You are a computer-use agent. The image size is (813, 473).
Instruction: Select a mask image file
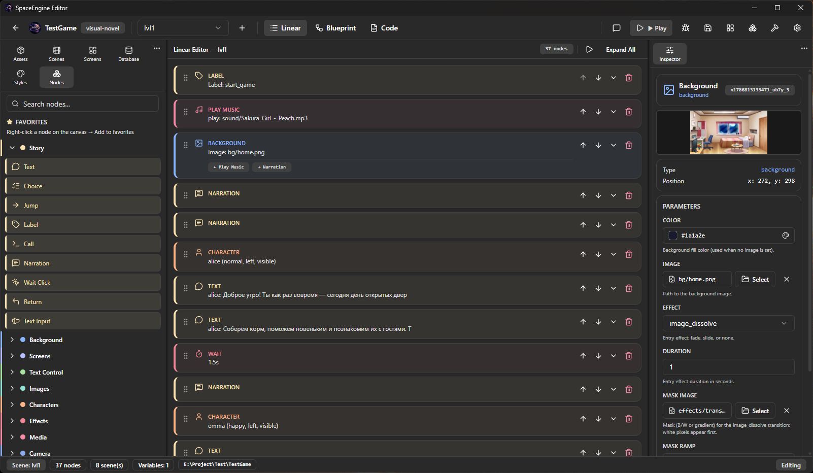[755, 411]
